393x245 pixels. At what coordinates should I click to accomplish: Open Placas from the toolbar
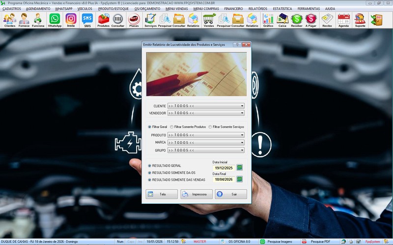click(x=134, y=20)
